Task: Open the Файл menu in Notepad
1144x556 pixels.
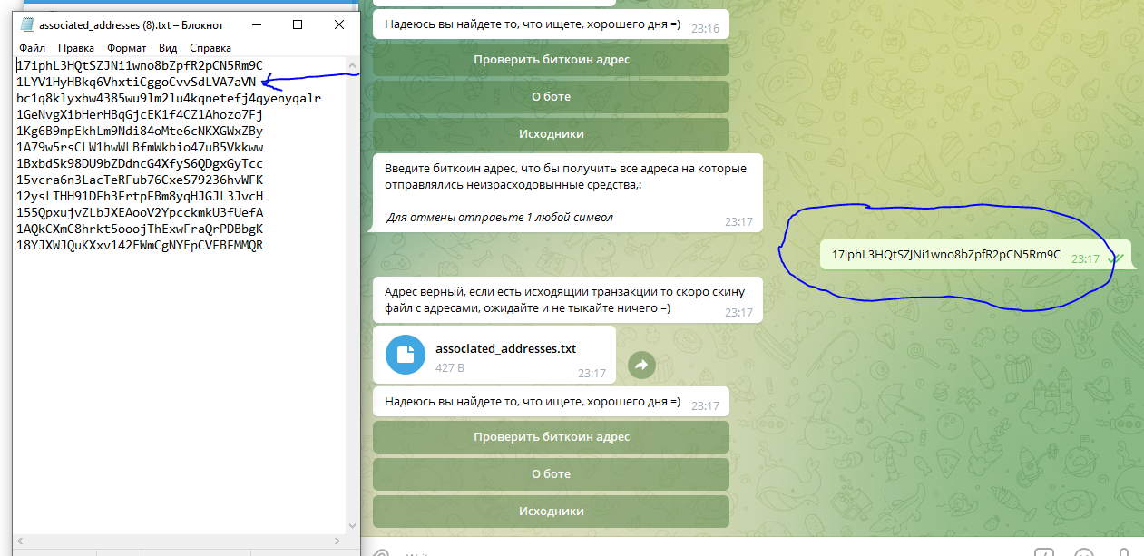Action: (32, 48)
